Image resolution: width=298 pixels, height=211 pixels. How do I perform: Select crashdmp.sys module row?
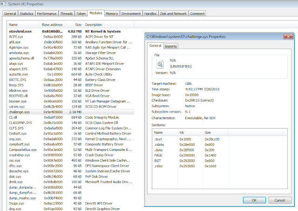tap(71, 155)
